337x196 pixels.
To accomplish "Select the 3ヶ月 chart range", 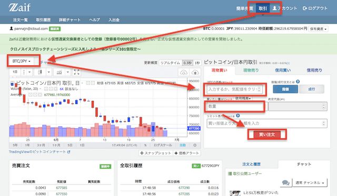I will point(41,145).
